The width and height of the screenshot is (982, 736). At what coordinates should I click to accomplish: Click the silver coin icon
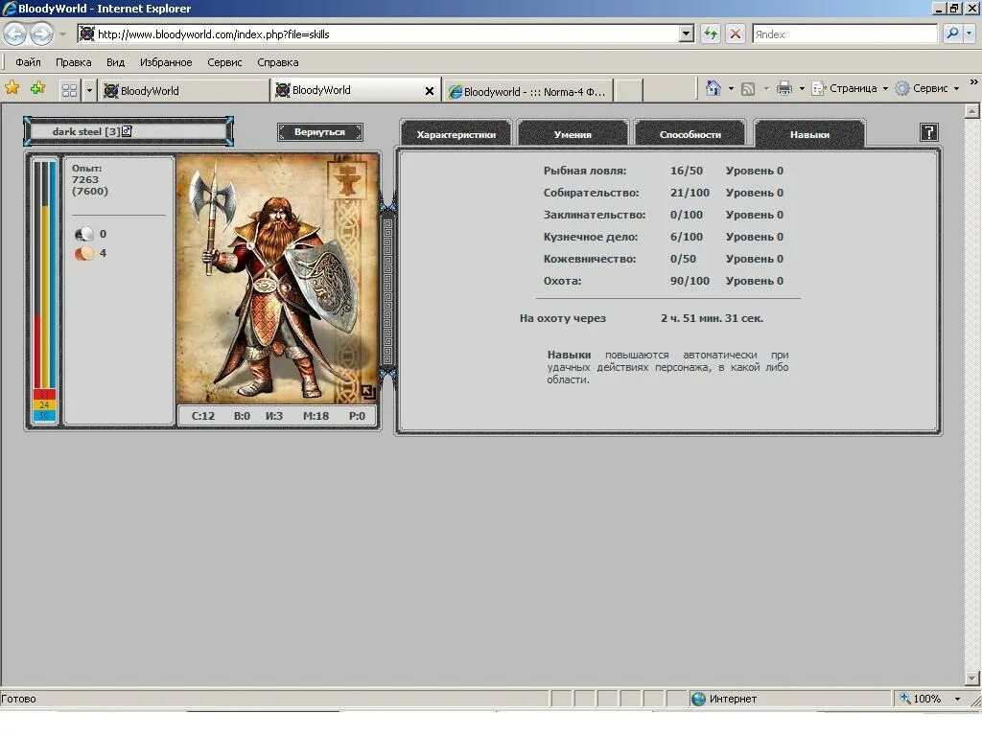[84, 234]
